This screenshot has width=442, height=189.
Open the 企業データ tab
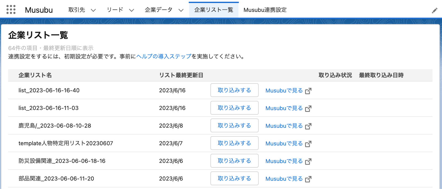pyautogui.click(x=159, y=10)
